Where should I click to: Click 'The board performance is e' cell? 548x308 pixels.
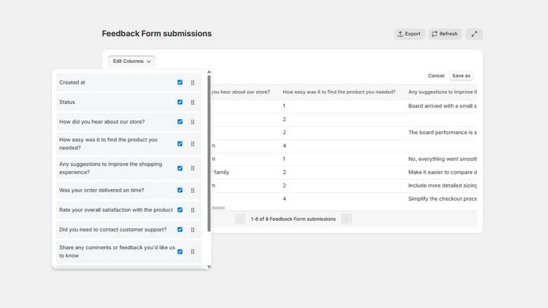pos(442,132)
